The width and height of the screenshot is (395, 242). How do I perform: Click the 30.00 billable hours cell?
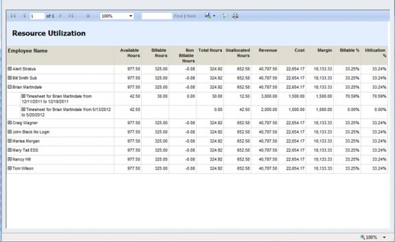pos(162,96)
